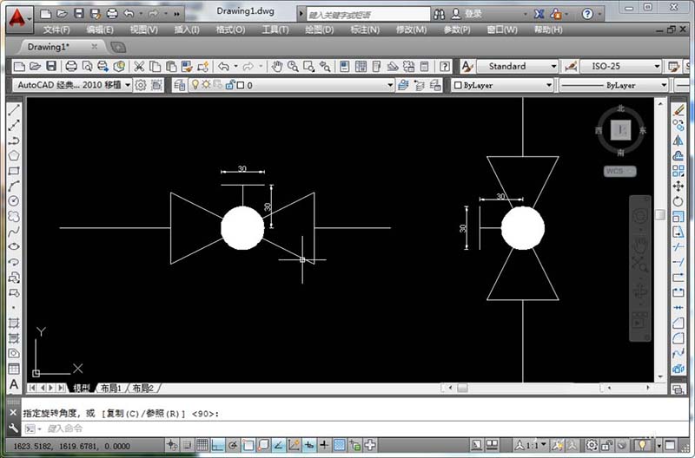Switch to the 布局2 layout tab

[142, 388]
